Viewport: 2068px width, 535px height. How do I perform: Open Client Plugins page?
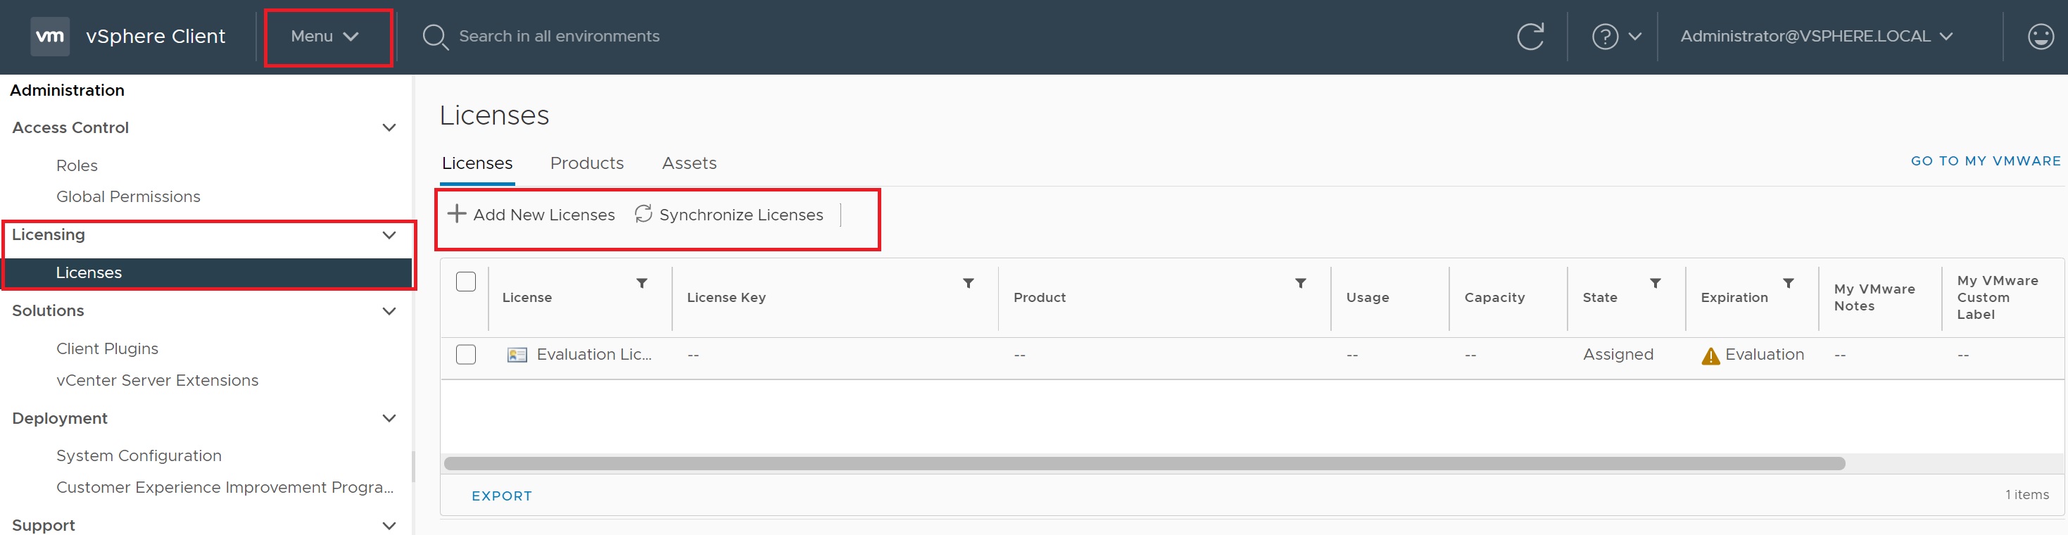point(108,348)
